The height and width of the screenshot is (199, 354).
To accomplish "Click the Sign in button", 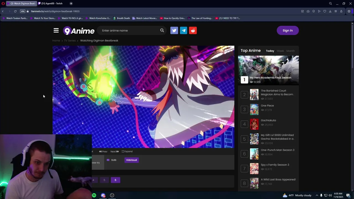I will point(288,30).
